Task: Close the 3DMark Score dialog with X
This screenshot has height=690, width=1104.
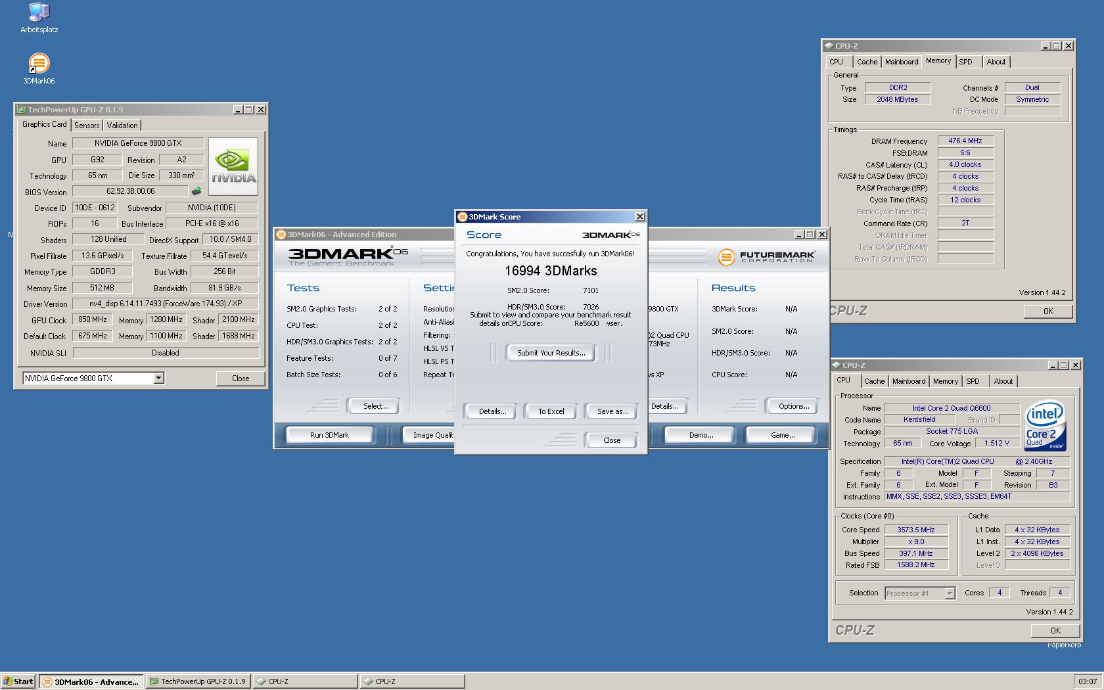Action: pos(639,217)
